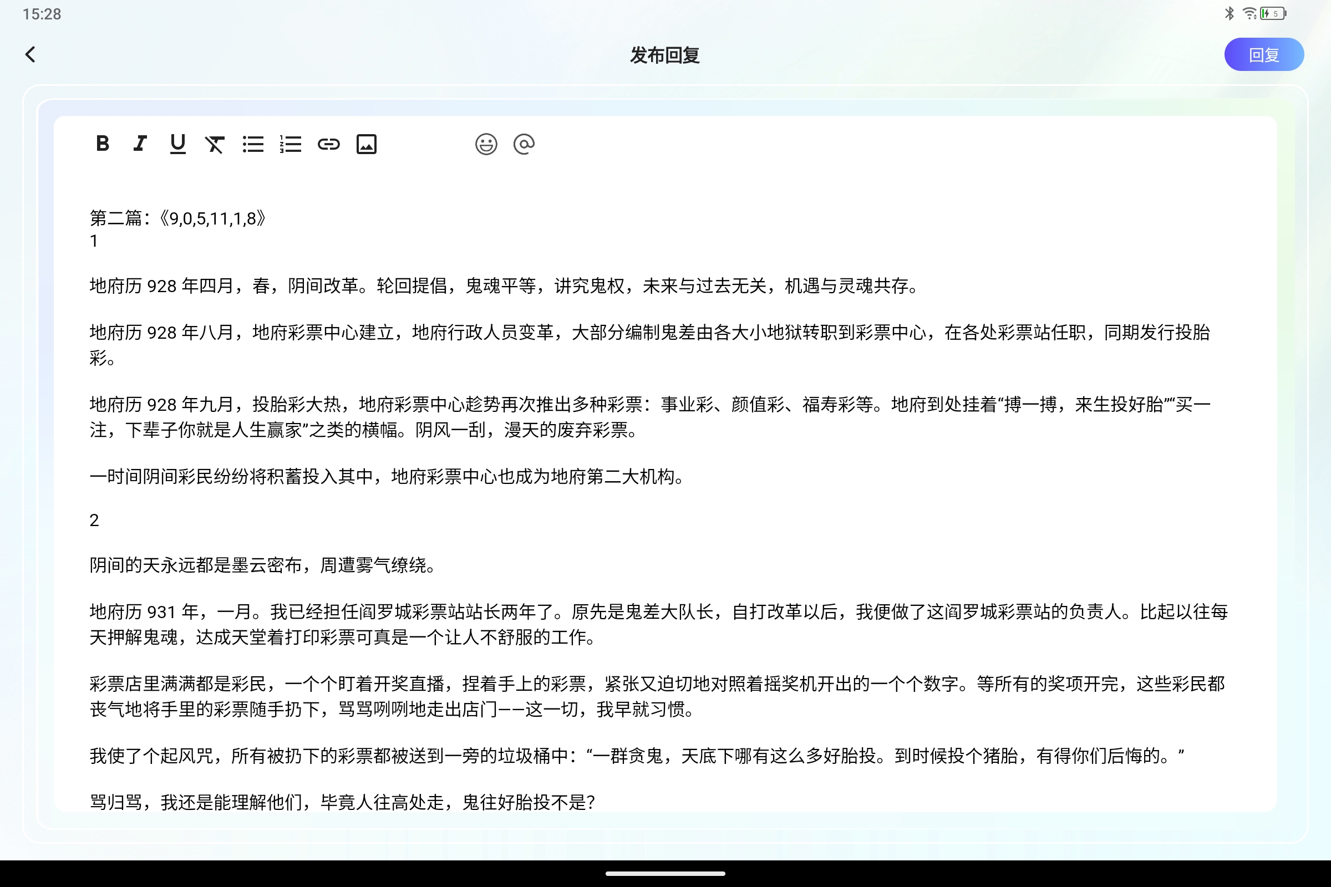The height and width of the screenshot is (887, 1331).
Task: Insert a bulleted list
Action: tap(253, 144)
